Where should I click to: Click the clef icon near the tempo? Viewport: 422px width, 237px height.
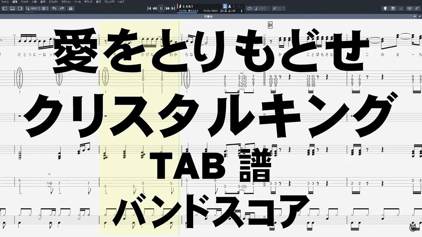click(242, 11)
